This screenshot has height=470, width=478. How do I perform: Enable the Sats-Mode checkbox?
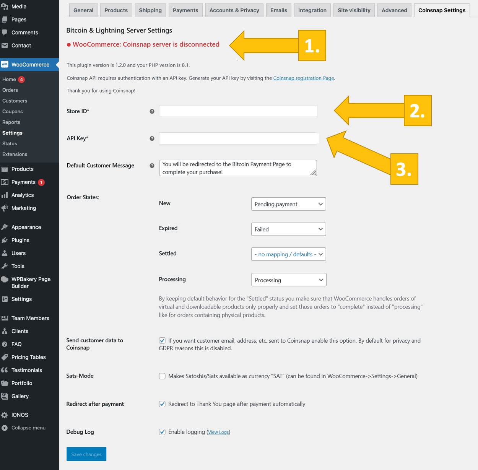coord(162,376)
